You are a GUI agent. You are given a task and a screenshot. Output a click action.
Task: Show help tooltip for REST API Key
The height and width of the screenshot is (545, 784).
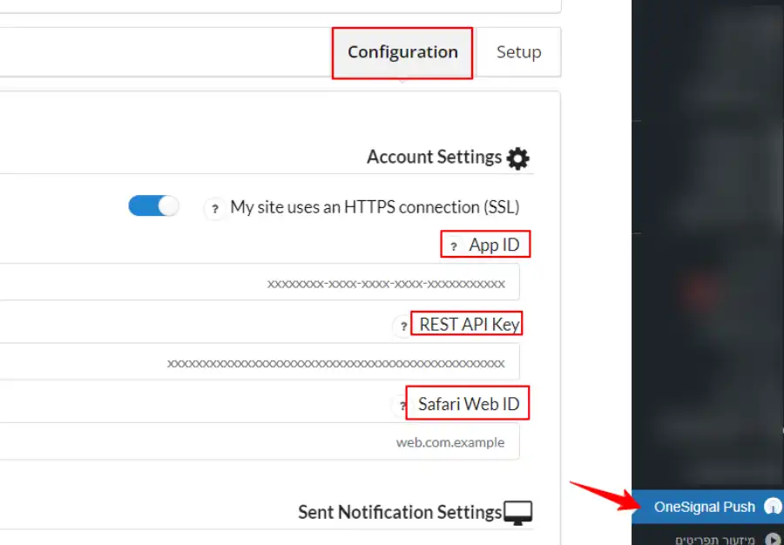(403, 326)
